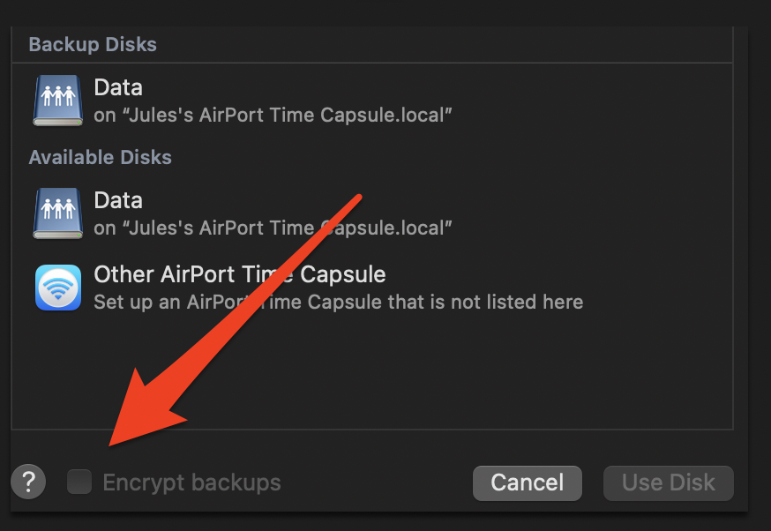771x531 pixels.
Task: Click the Backup Disks section header
Action: point(93,44)
